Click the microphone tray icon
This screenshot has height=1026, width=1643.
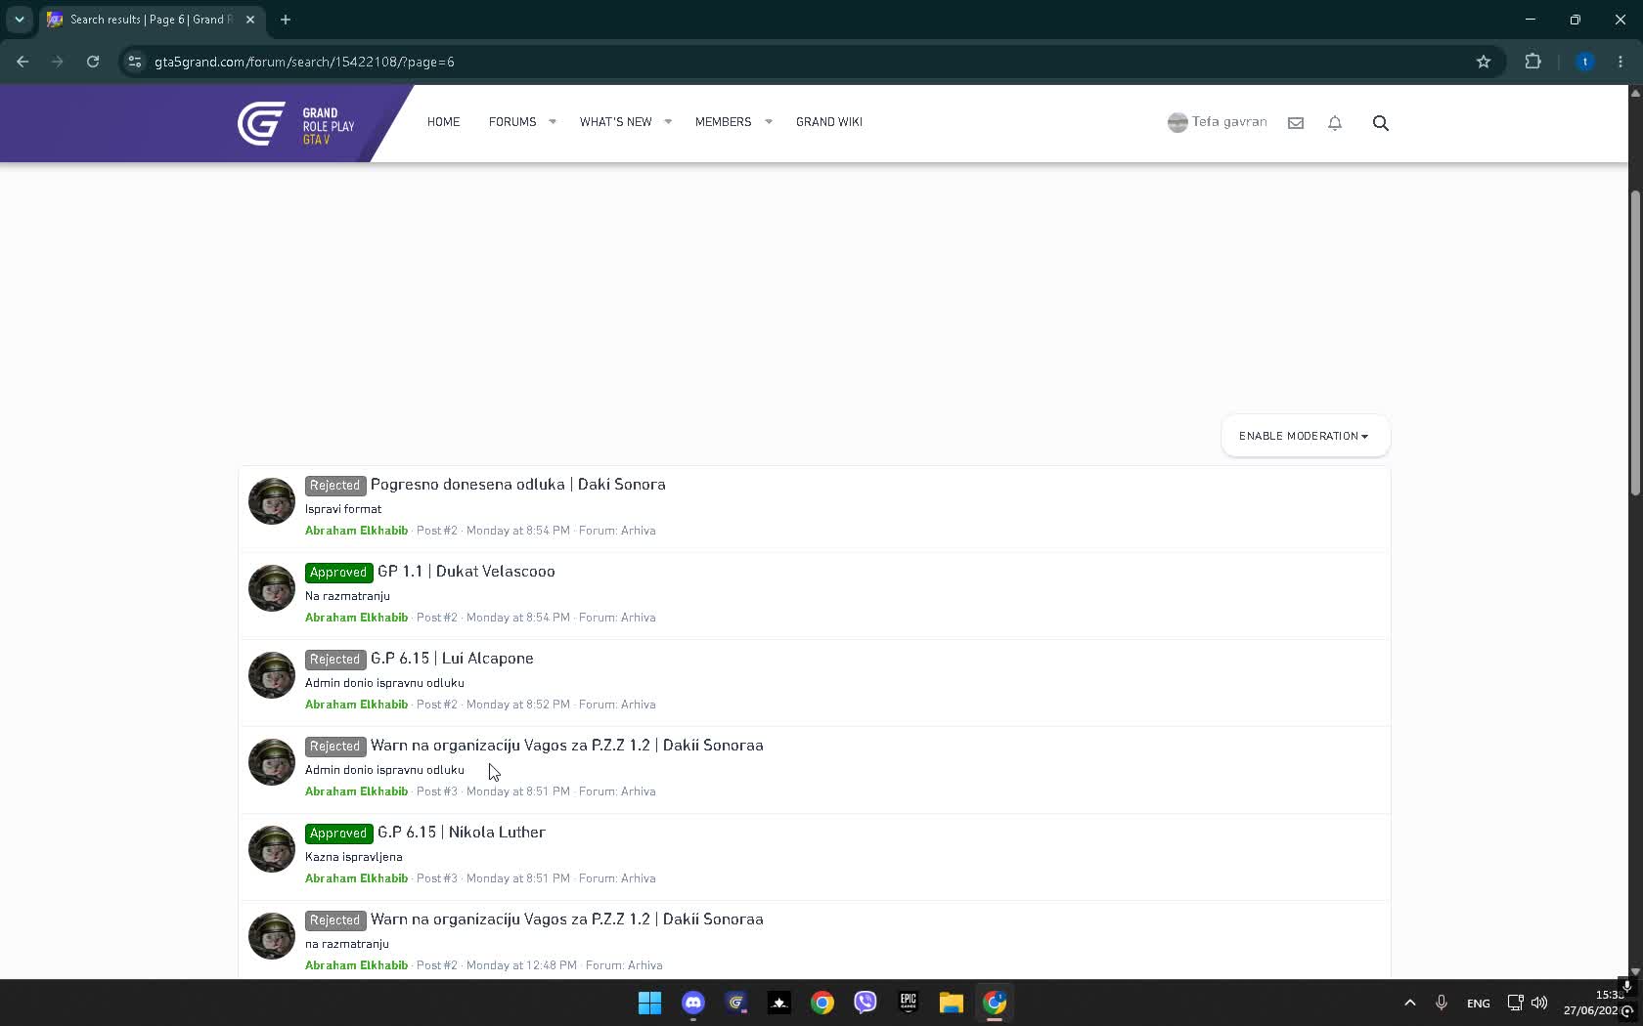coord(1441,1003)
